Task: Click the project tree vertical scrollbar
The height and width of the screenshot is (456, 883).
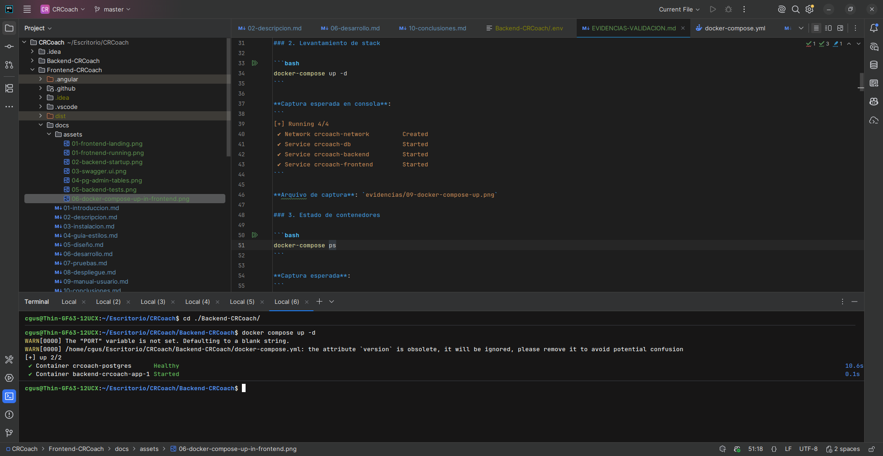Action: pyautogui.click(x=229, y=97)
